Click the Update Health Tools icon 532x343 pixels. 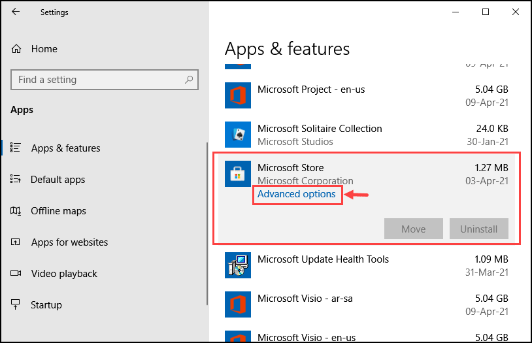pos(238,265)
